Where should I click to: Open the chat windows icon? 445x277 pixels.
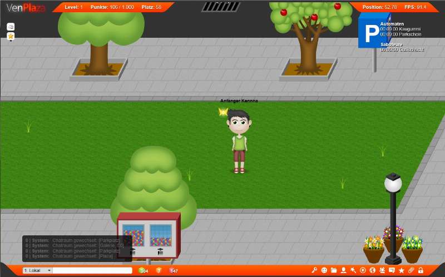point(392,270)
